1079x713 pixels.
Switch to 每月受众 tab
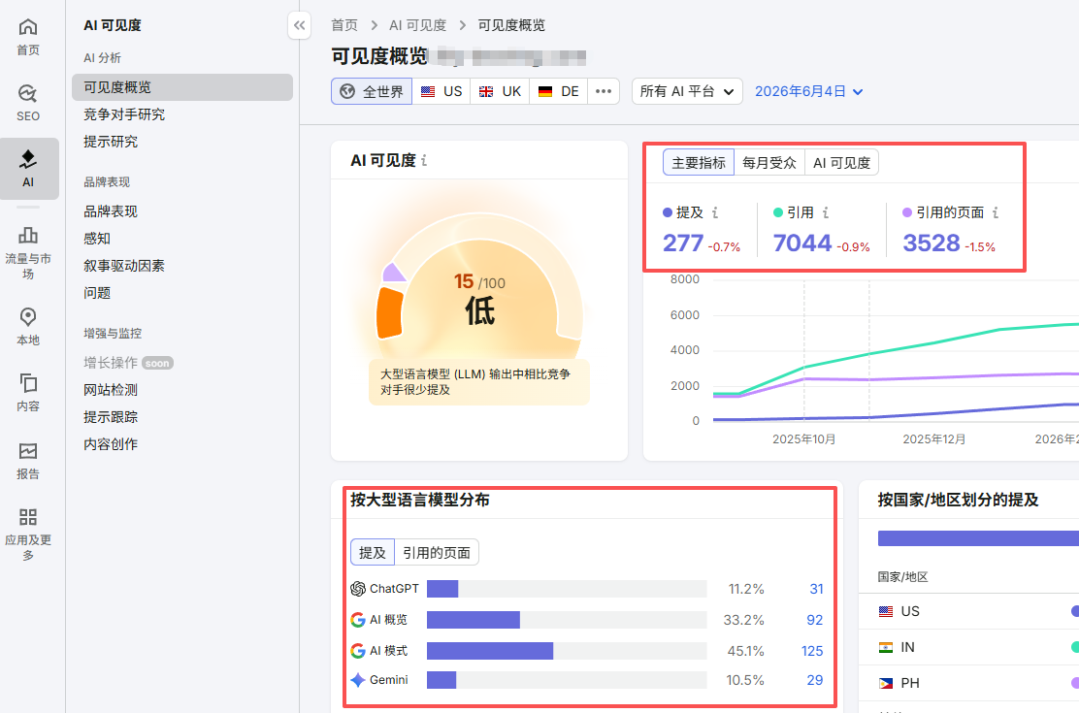[x=769, y=163]
